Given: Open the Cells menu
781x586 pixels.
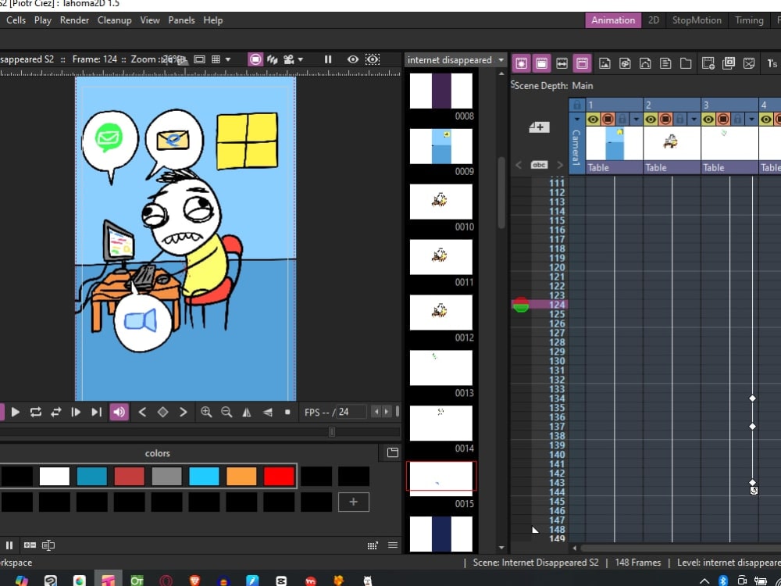Looking at the screenshot, I should [x=16, y=20].
